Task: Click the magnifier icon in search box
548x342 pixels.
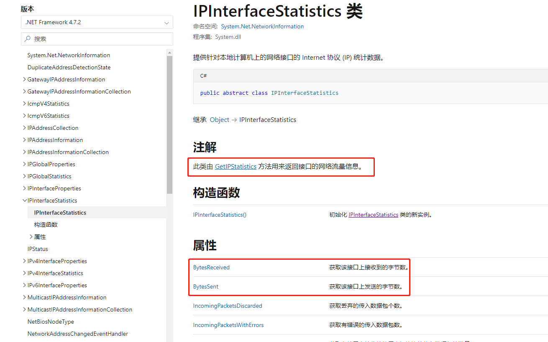Action: click(28, 39)
